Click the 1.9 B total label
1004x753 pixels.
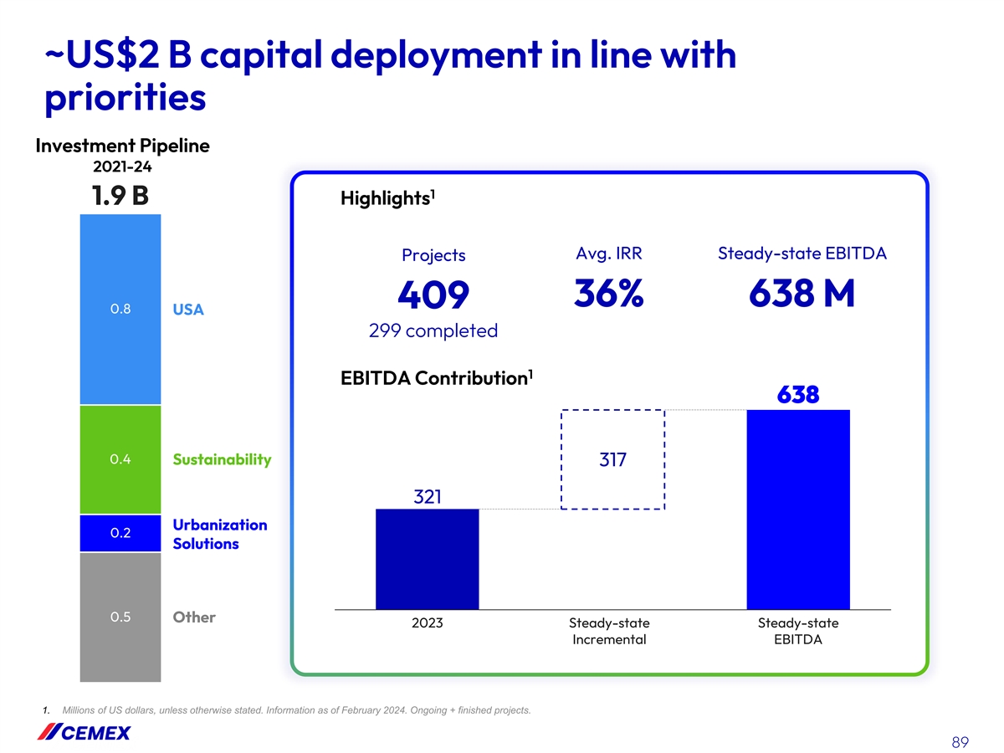pos(120,195)
